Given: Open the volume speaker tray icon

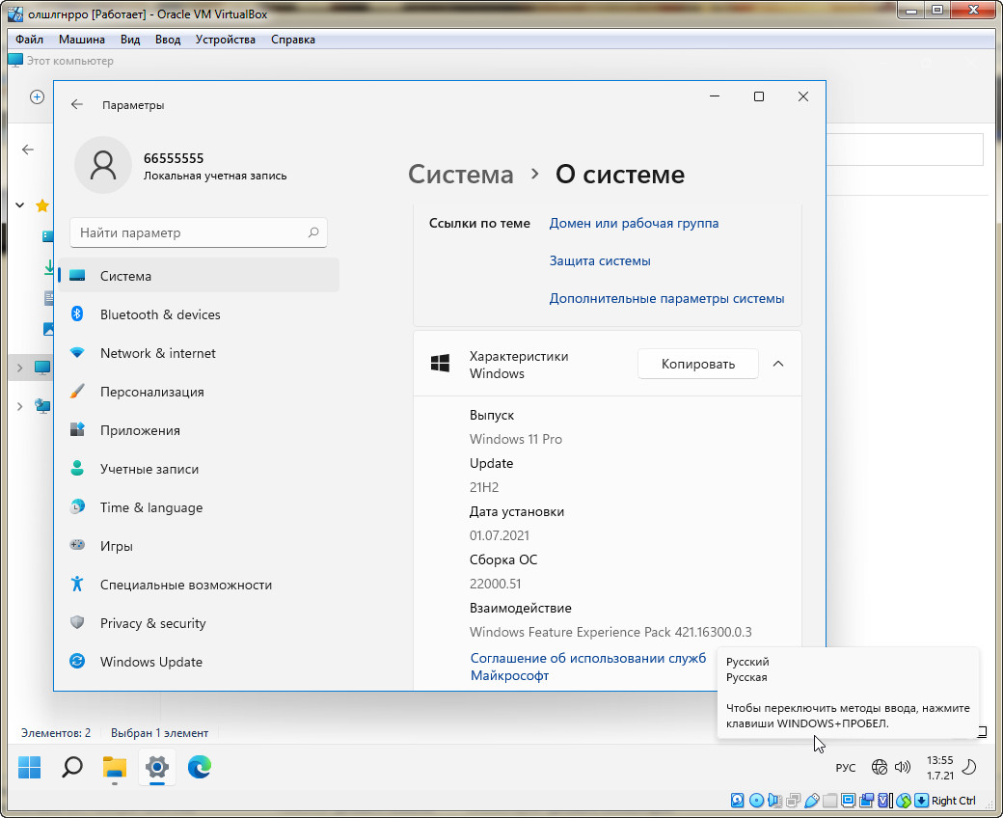Looking at the screenshot, I should click(x=903, y=768).
